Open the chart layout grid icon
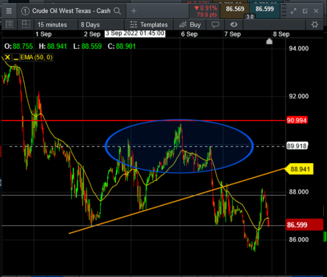 tap(26, 25)
